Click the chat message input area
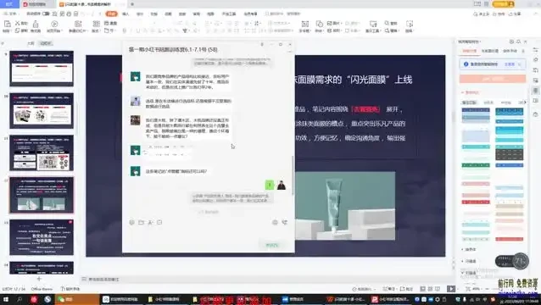Screen dimensions: 541x305 208,233
